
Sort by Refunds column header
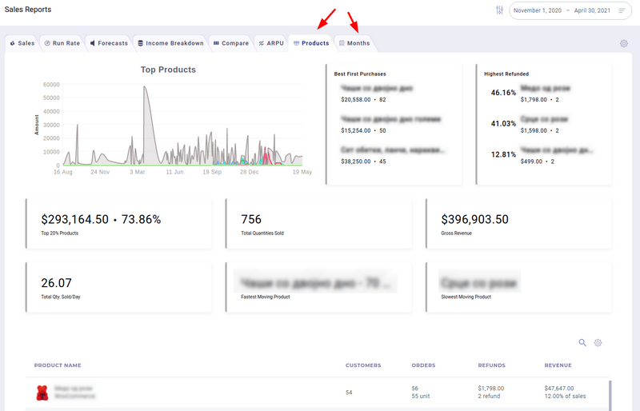click(491, 365)
